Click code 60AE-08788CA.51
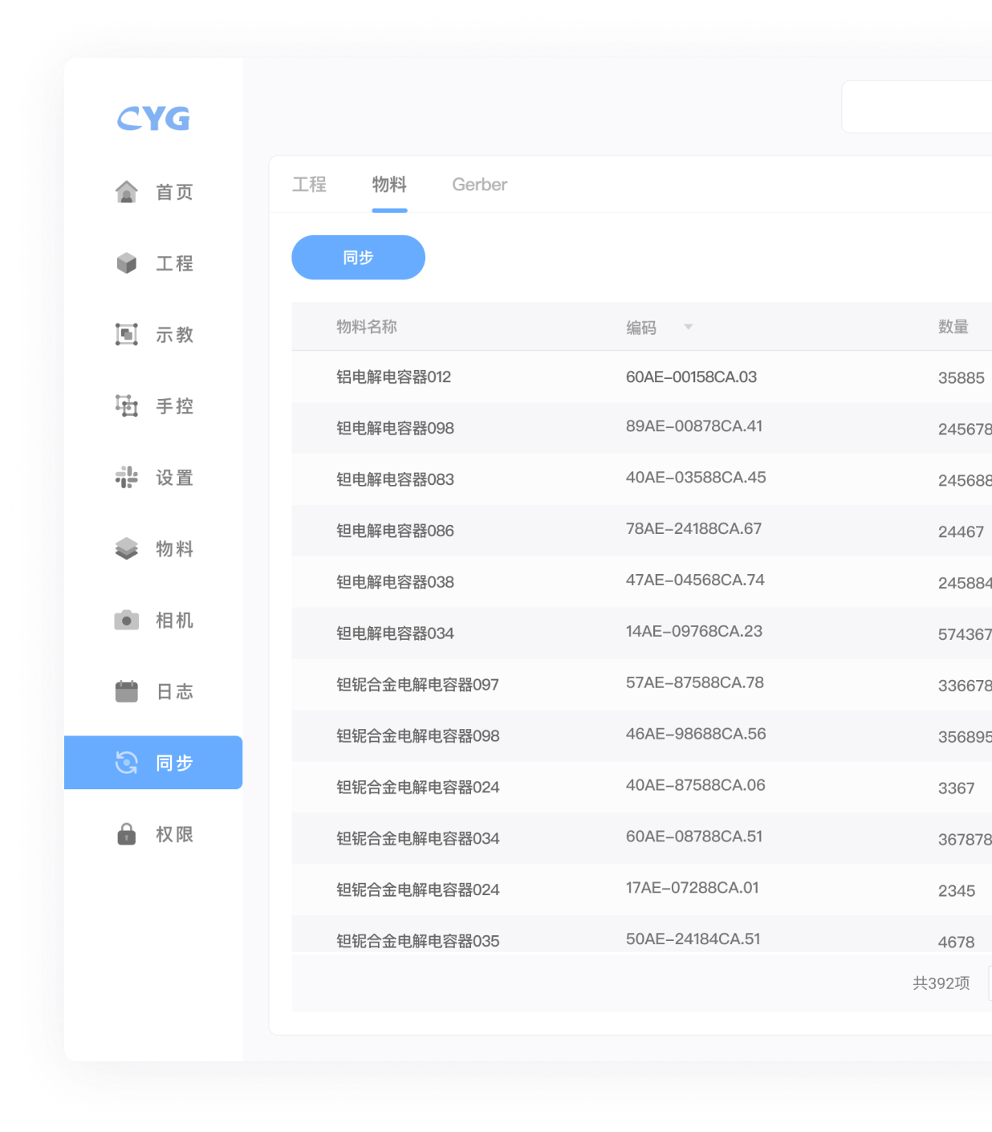The image size is (992, 1132). [x=694, y=837]
